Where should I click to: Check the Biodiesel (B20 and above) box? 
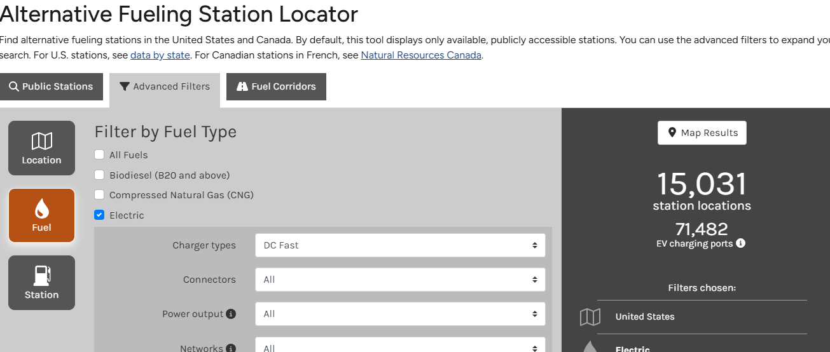99,175
